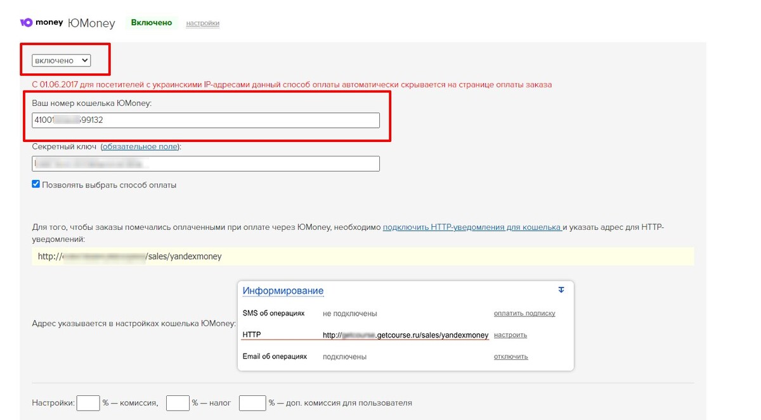Click the ЮMoney heading text
This screenshot has height=420, width=761.
coord(91,23)
